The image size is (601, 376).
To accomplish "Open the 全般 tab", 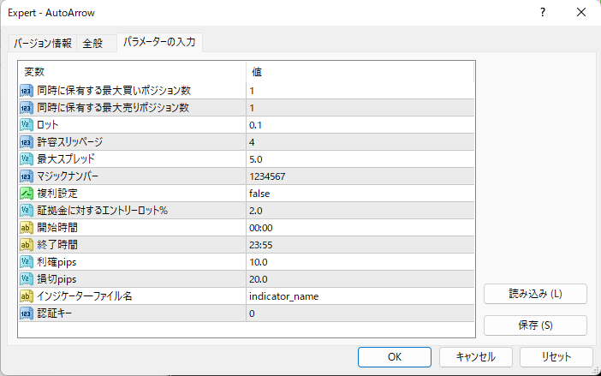I will [92, 44].
